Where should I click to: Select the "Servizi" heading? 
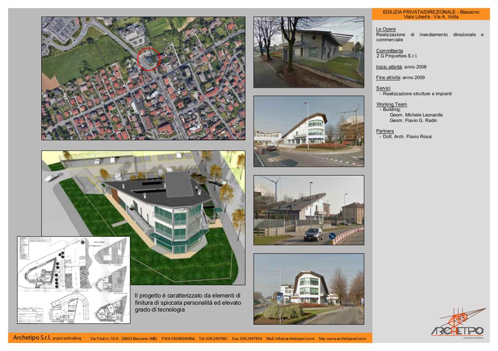click(383, 88)
